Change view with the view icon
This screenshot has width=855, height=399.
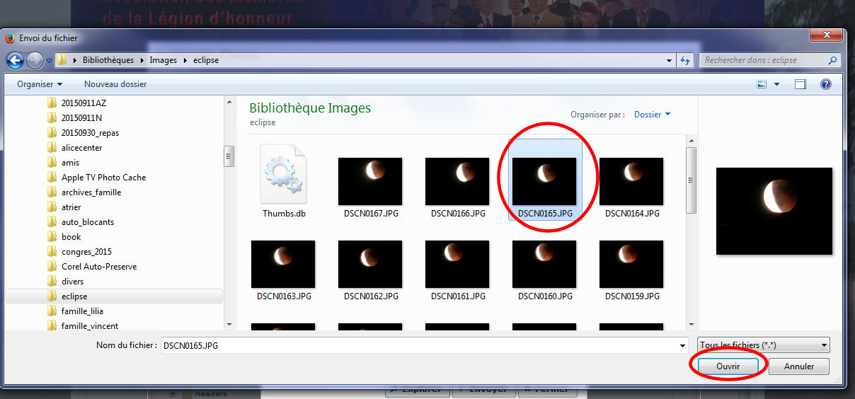point(762,84)
